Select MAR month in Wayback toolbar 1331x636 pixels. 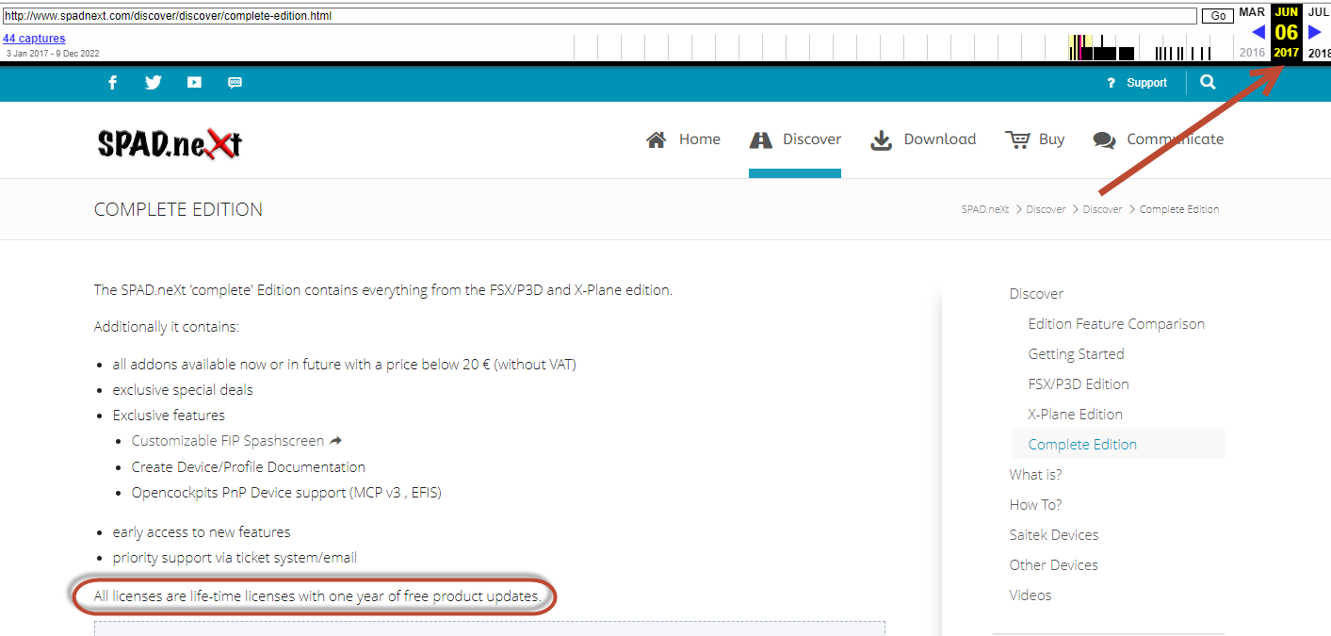pyautogui.click(x=1252, y=12)
